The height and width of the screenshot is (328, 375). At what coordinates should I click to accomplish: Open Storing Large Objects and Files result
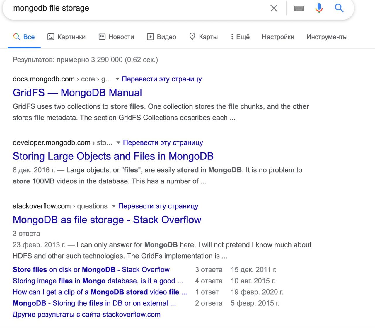pyautogui.click(x=113, y=157)
